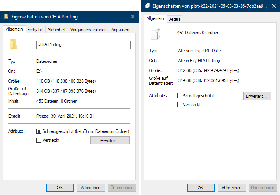This screenshot has width=280, height=195.
Task: Toggle Schreibgeschützt checkbox in CHIA Plotting window
Action: [x=39, y=131]
